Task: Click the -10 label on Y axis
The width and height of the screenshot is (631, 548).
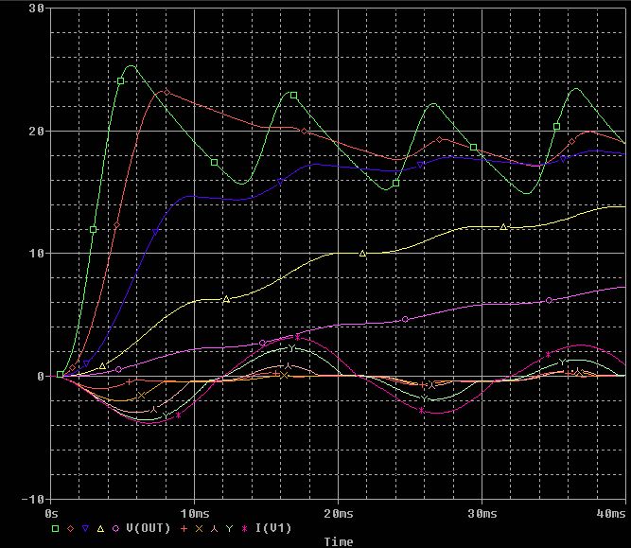Action: tap(32, 500)
